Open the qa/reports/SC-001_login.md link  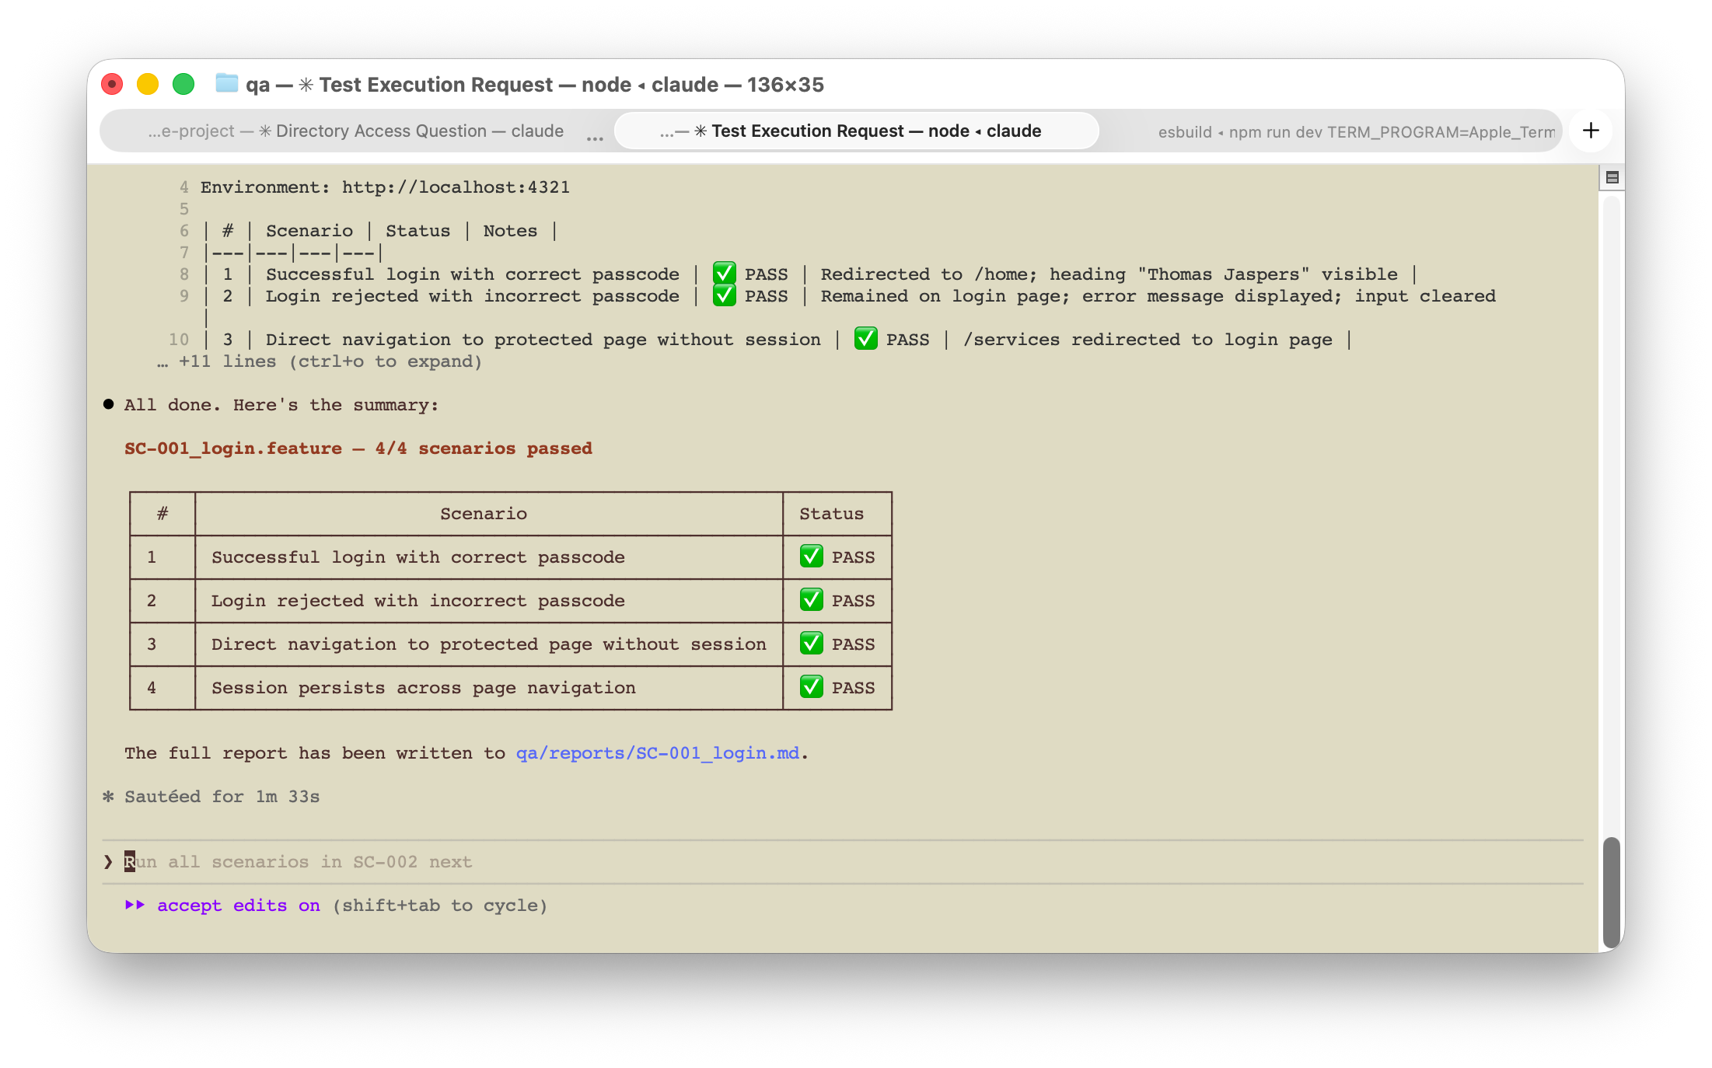click(657, 753)
